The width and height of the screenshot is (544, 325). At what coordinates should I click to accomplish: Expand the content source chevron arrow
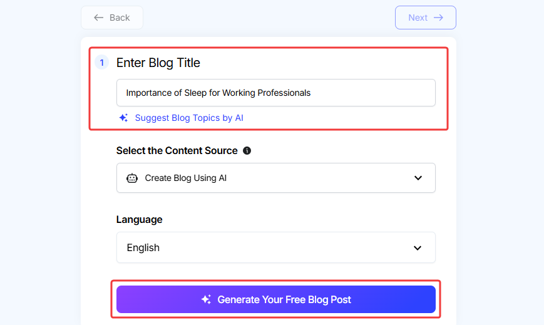(418, 178)
